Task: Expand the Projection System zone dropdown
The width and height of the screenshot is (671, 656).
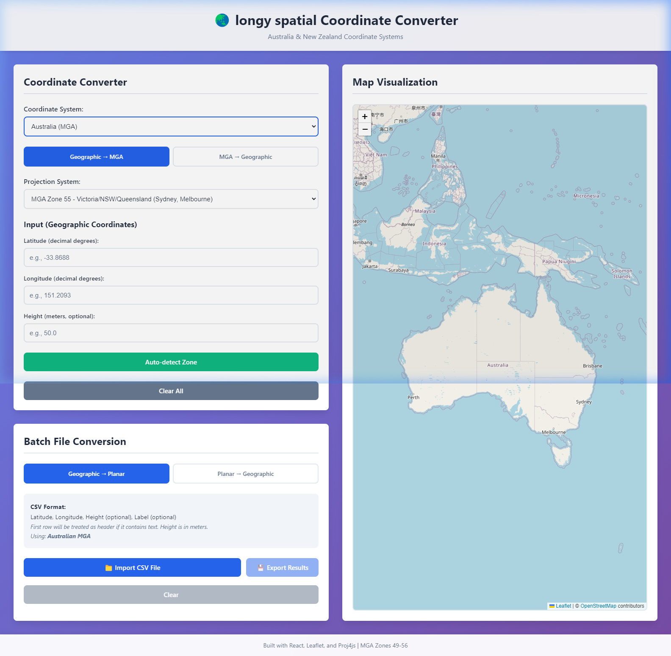Action: tap(171, 199)
